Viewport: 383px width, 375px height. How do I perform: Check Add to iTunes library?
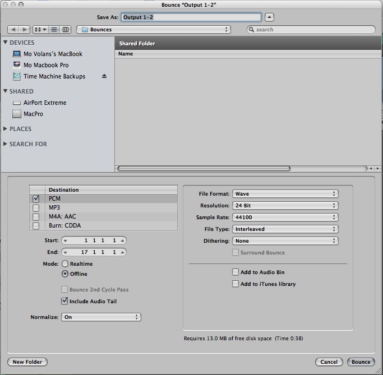(236, 284)
